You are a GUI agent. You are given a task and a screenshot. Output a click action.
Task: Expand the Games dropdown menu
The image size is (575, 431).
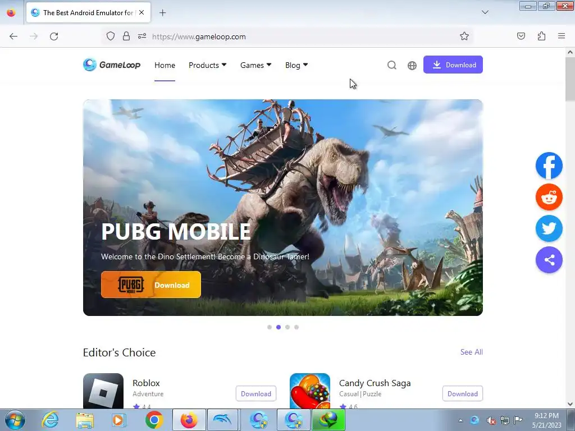click(255, 65)
